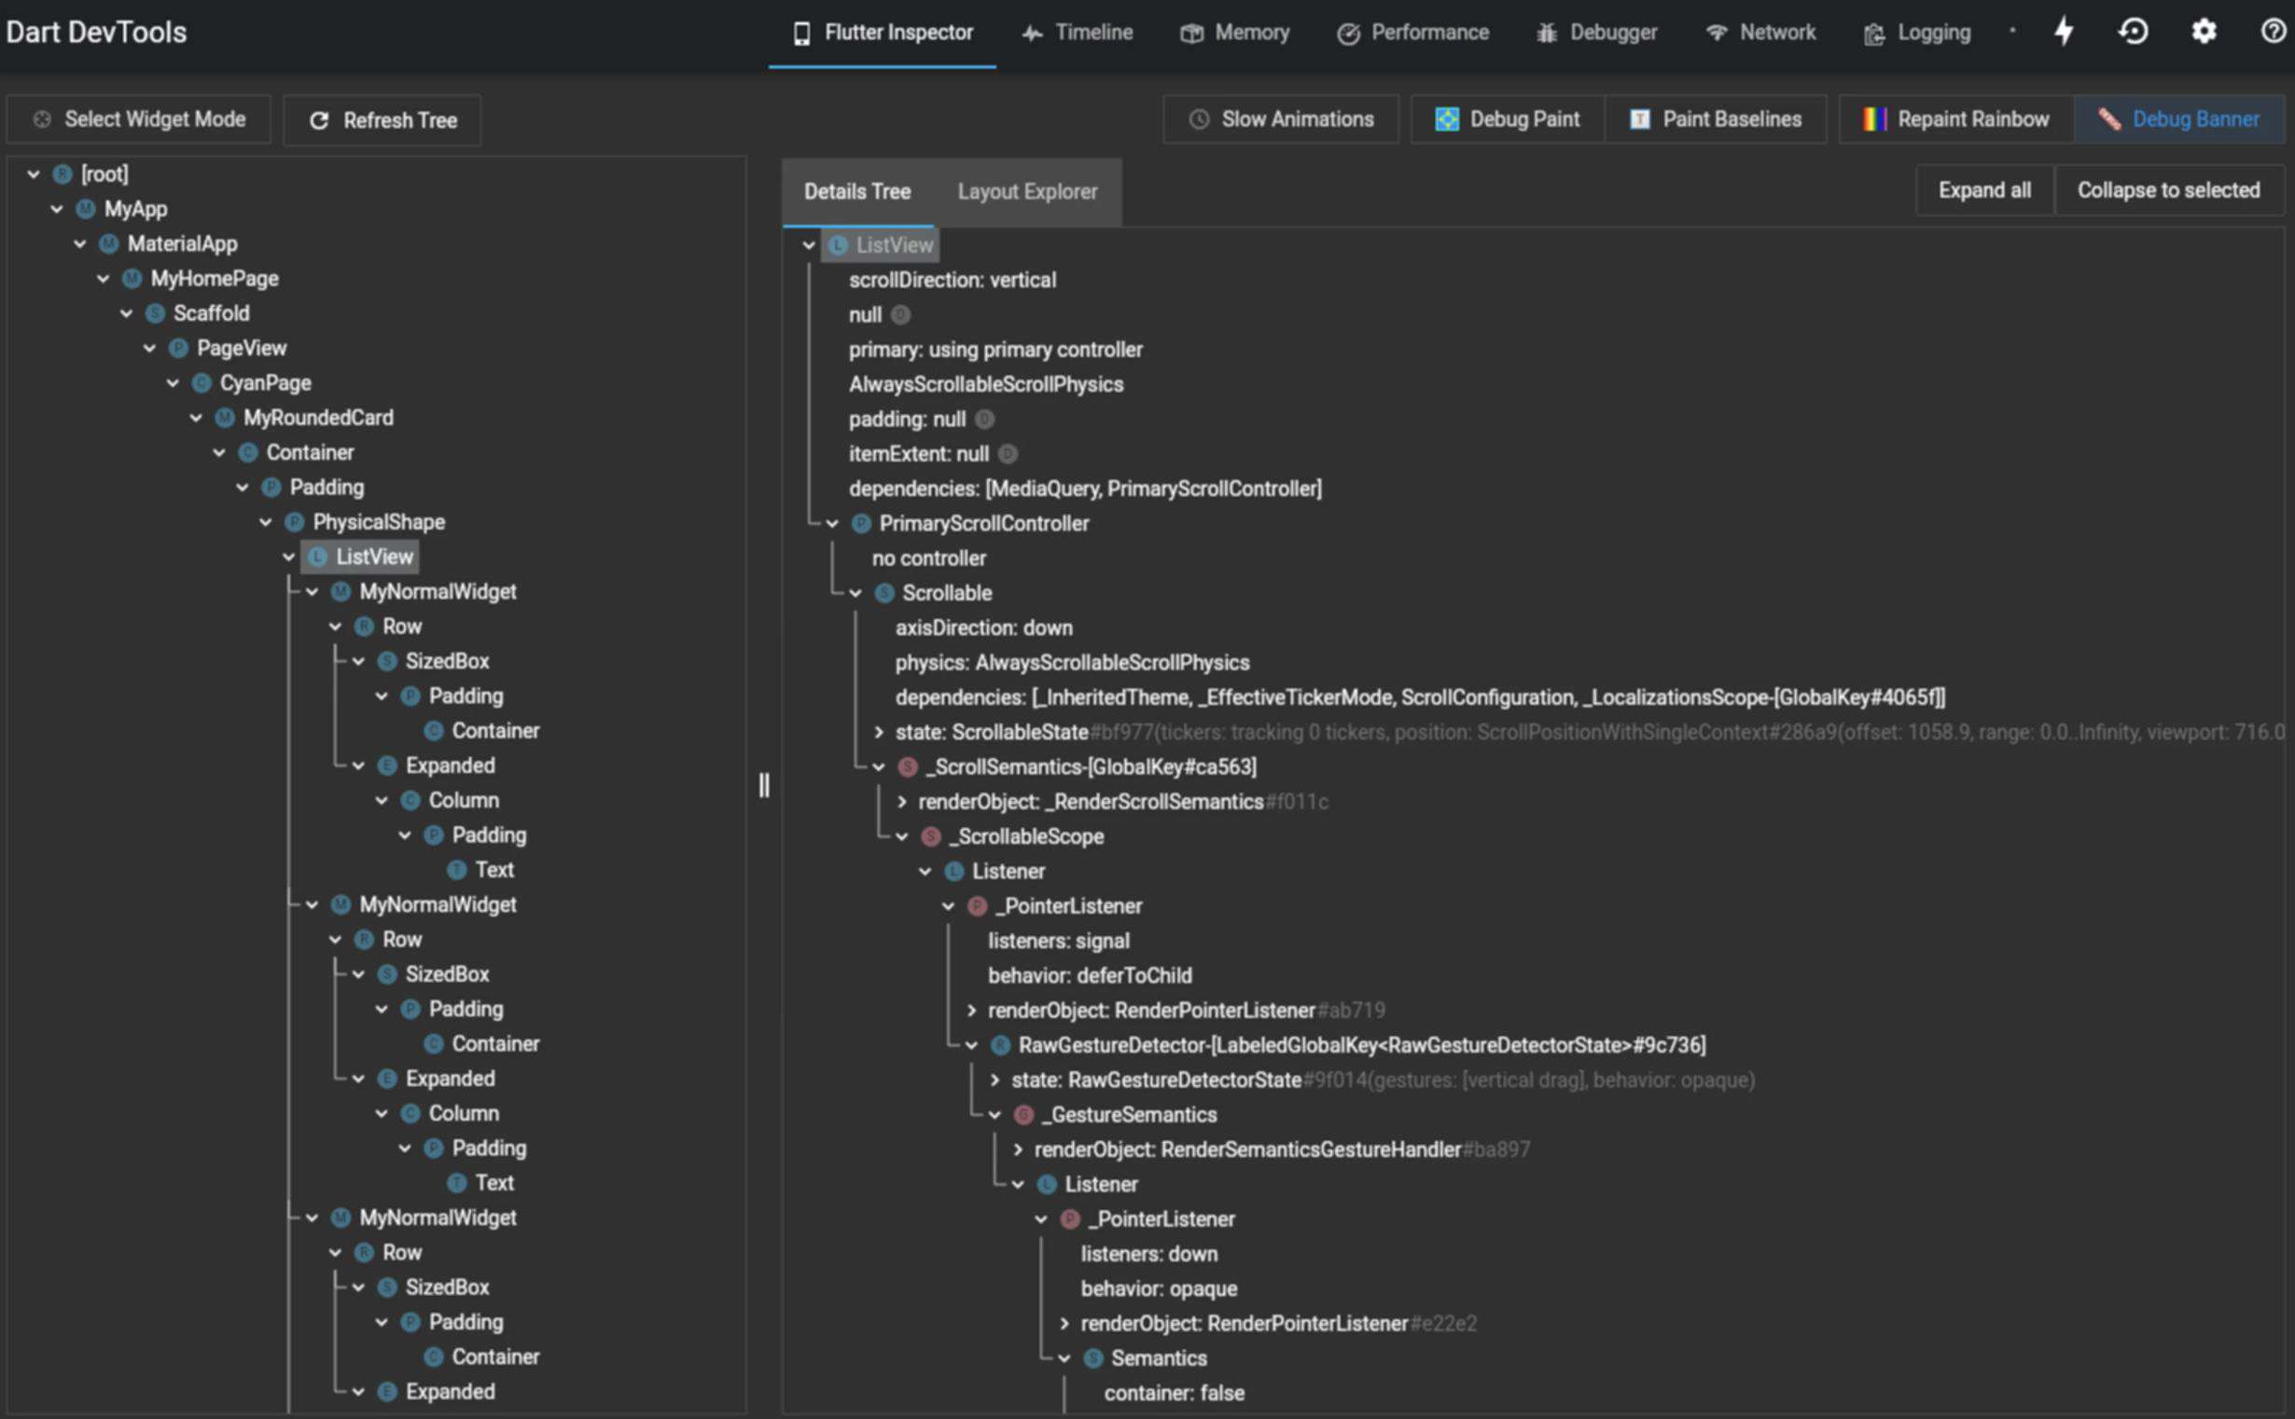Click the MaterialApp widget icon
The image size is (2295, 1419).
109,243
